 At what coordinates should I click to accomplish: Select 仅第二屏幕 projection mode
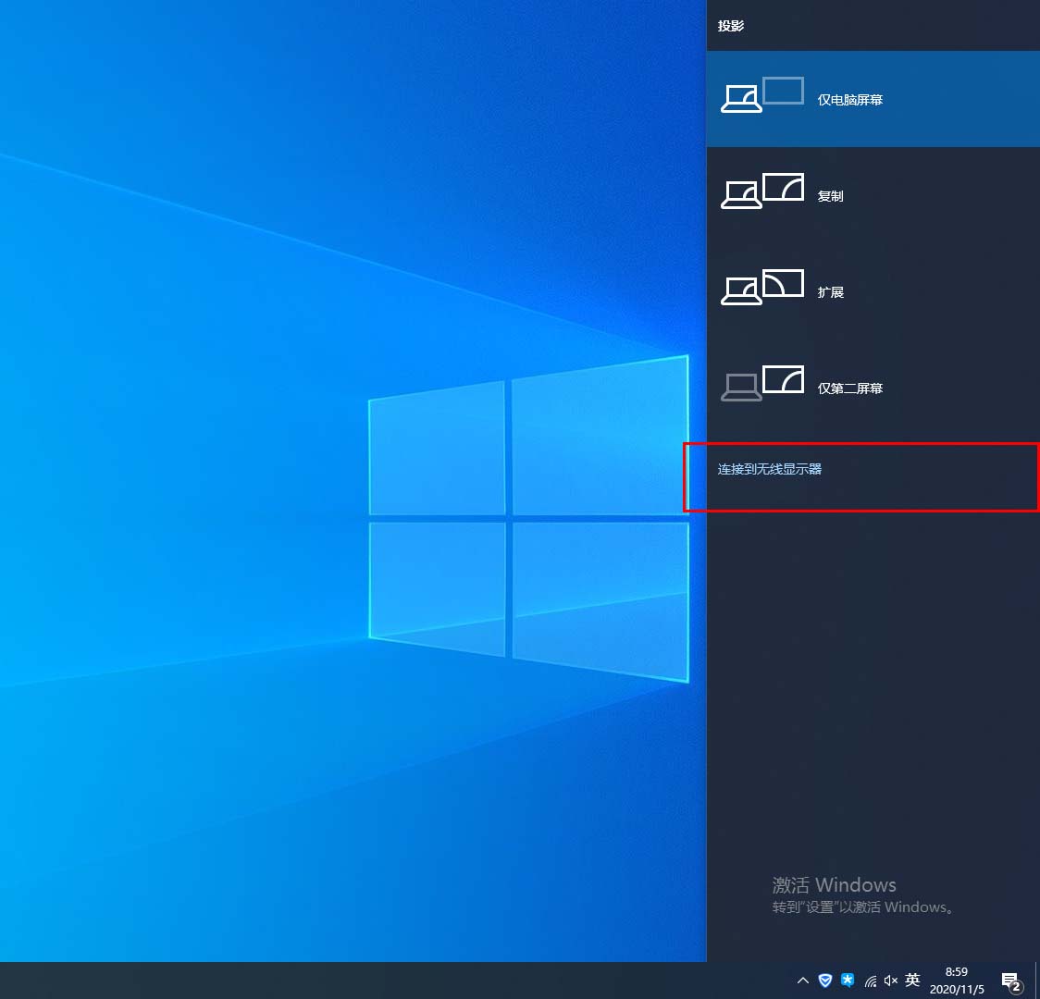point(849,388)
